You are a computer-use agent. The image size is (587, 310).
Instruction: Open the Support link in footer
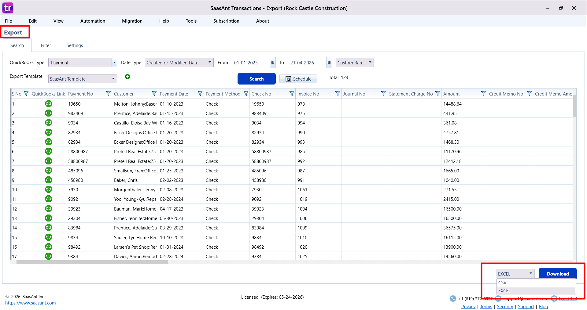click(x=526, y=307)
